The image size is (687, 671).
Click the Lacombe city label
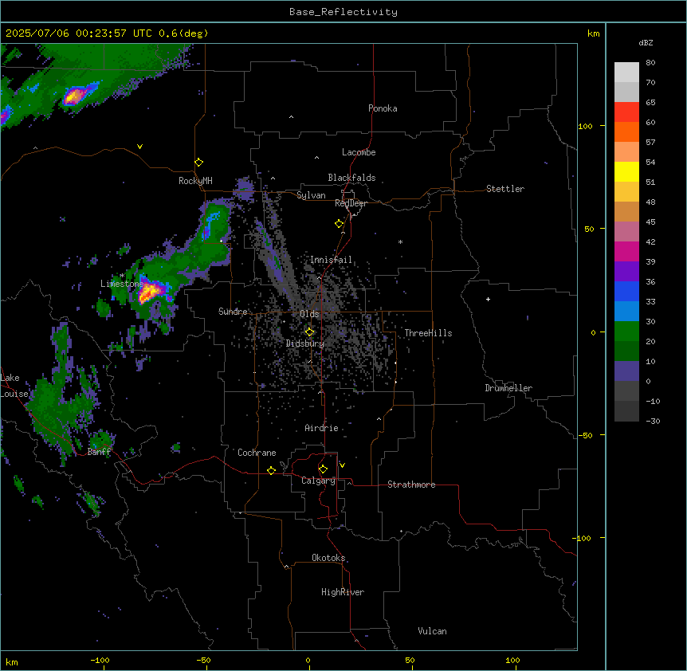point(359,152)
